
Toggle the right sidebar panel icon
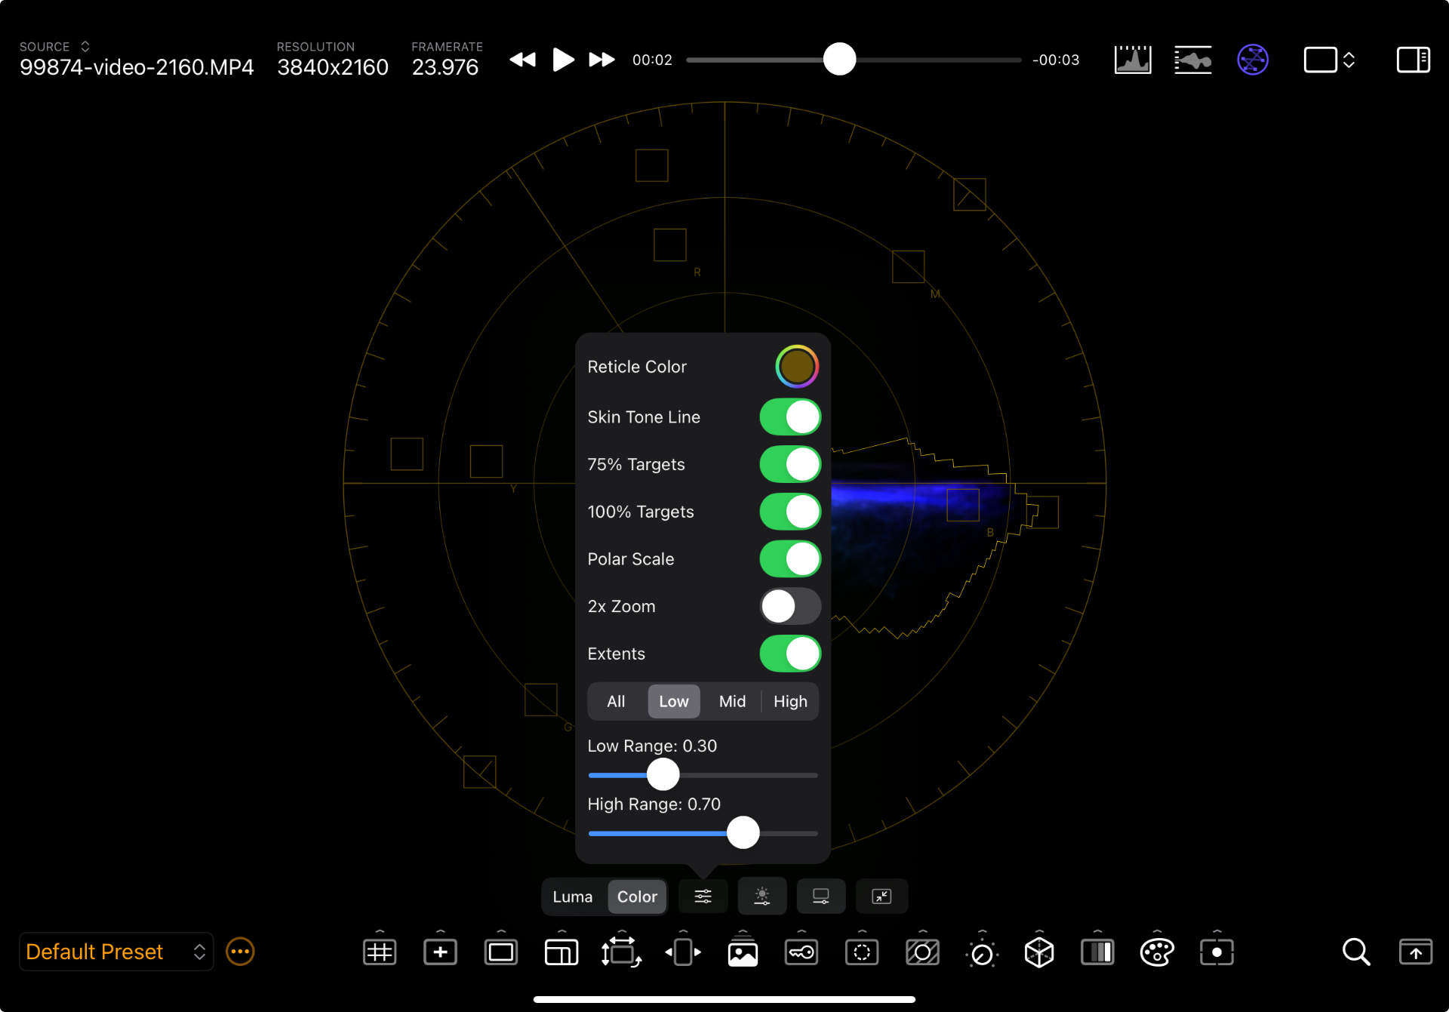coord(1413,60)
